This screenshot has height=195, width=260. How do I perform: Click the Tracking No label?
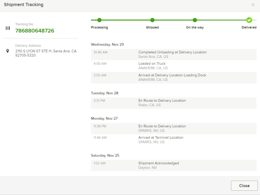(24, 24)
